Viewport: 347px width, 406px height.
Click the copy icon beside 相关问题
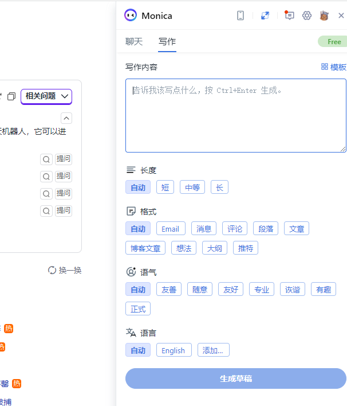pos(11,96)
